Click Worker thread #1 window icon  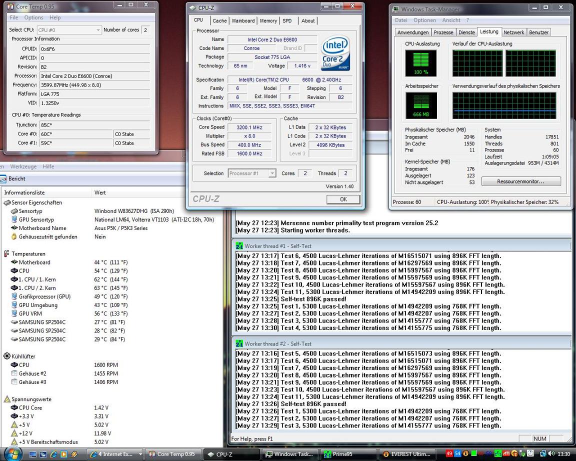click(239, 245)
